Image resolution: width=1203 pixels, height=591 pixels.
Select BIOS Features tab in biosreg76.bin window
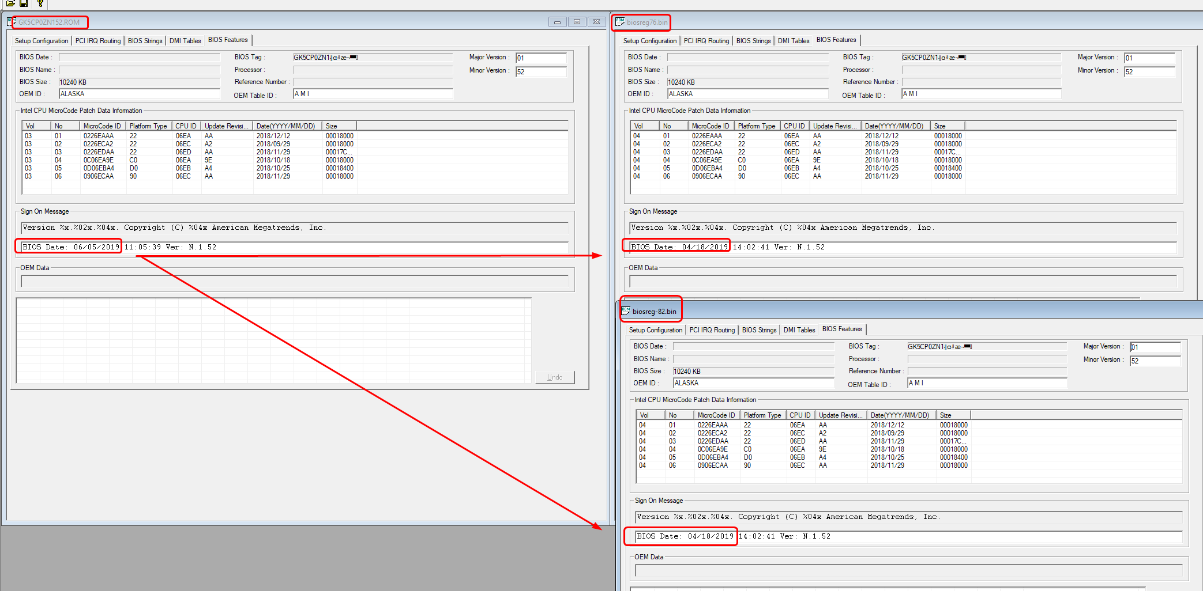[836, 40]
